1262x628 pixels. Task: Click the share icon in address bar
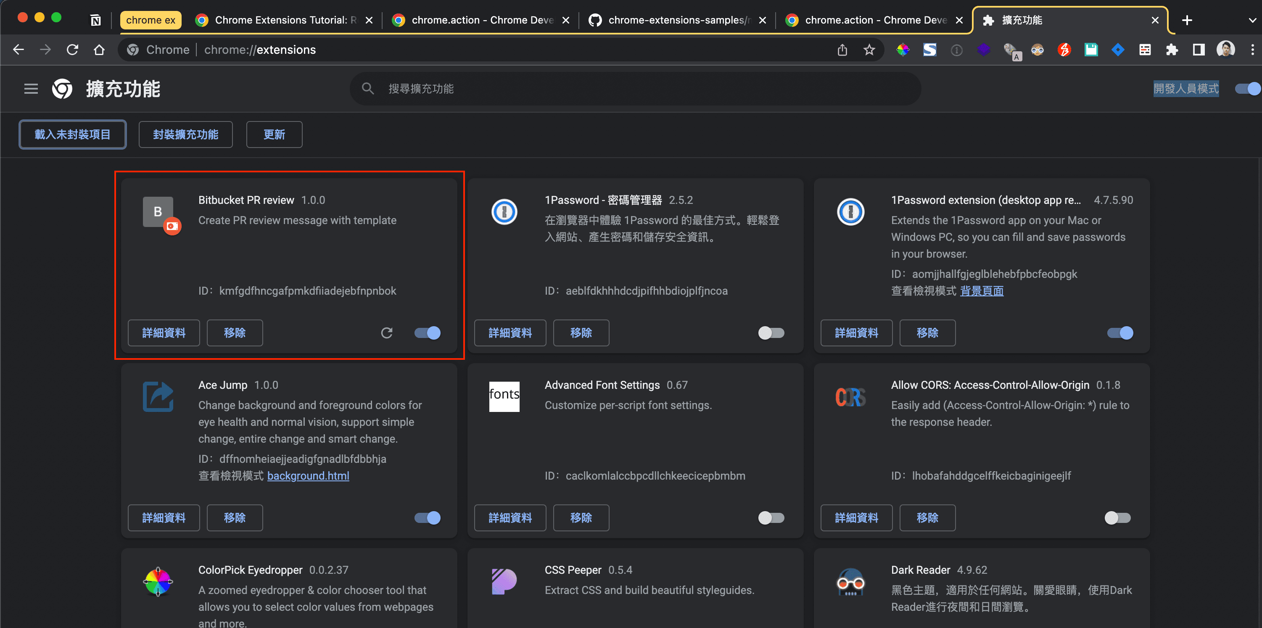coord(842,50)
